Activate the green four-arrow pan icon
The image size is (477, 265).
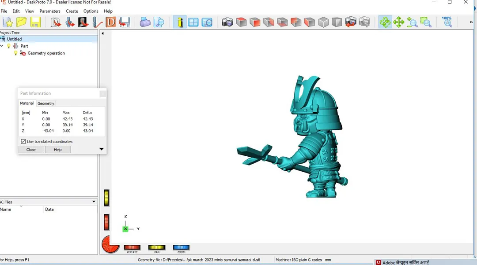(x=398, y=22)
